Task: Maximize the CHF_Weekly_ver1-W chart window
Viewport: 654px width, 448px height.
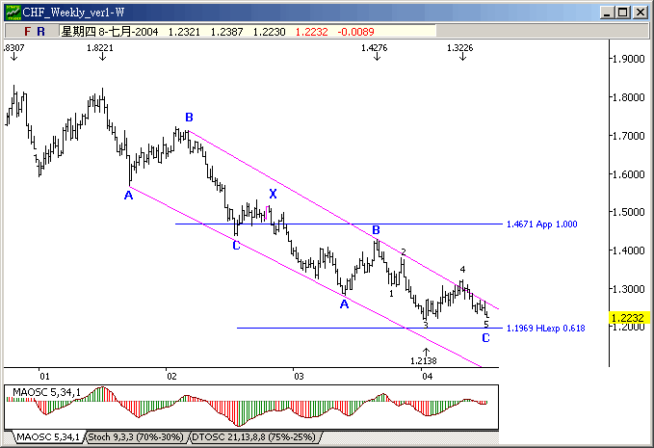Action: (x=623, y=13)
